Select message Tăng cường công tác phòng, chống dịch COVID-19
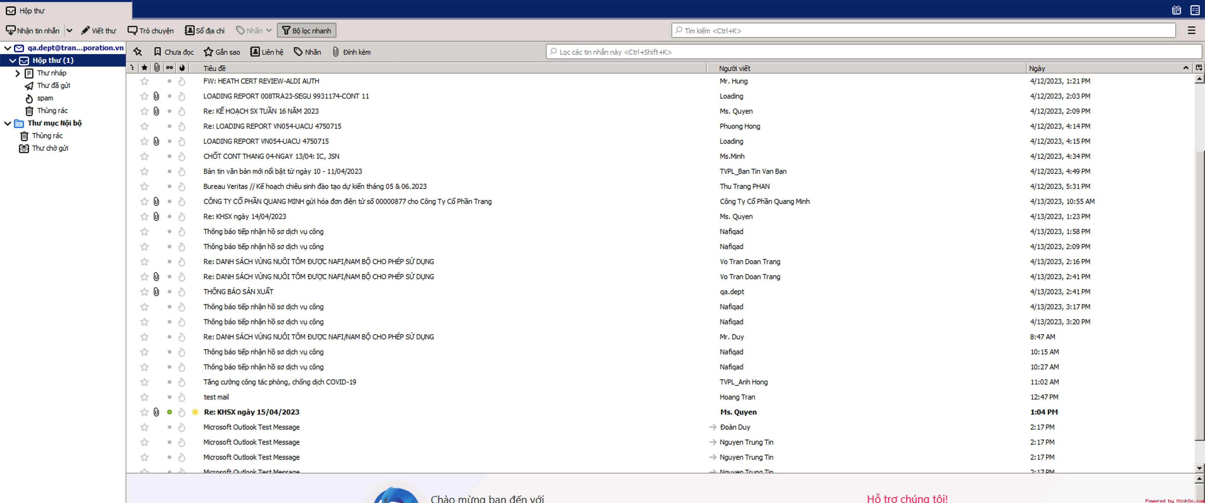1205x503 pixels. (x=279, y=382)
